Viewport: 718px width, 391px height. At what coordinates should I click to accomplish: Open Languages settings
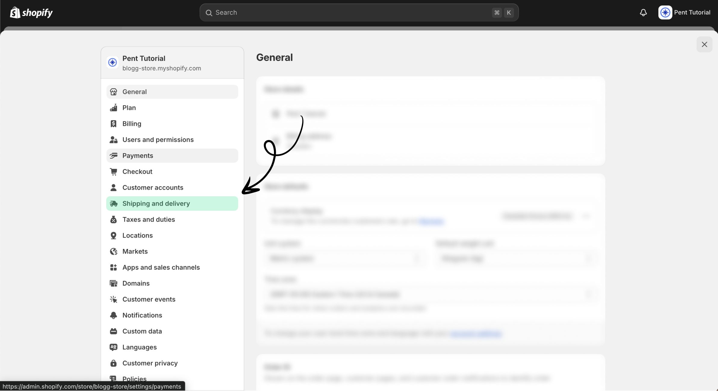tap(172, 347)
